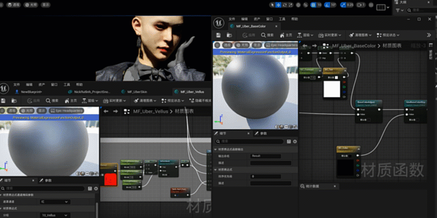Collapse 材质表达式 section in BaseColor details

(216, 169)
